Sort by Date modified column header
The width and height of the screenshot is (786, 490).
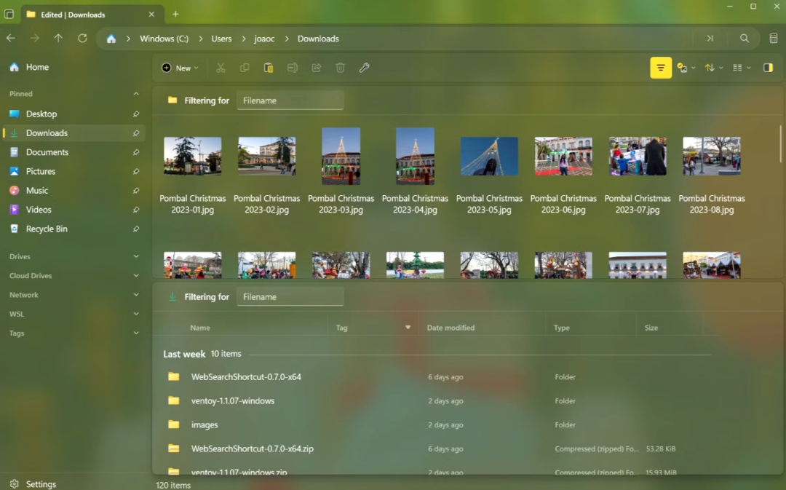click(450, 328)
